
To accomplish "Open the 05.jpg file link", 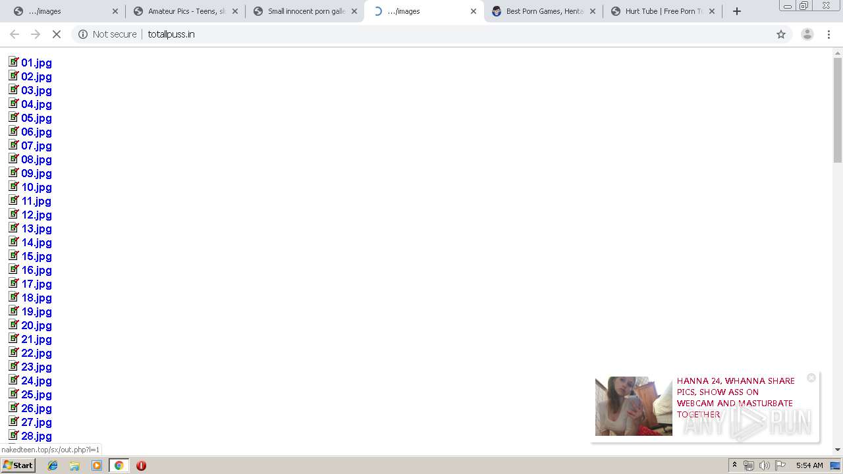I will pyautogui.click(x=36, y=118).
